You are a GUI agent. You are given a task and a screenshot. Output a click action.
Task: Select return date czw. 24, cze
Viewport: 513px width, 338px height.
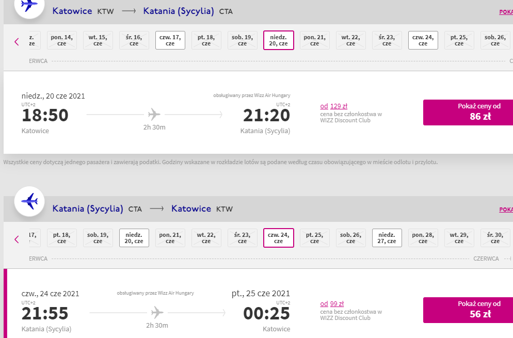point(278,238)
